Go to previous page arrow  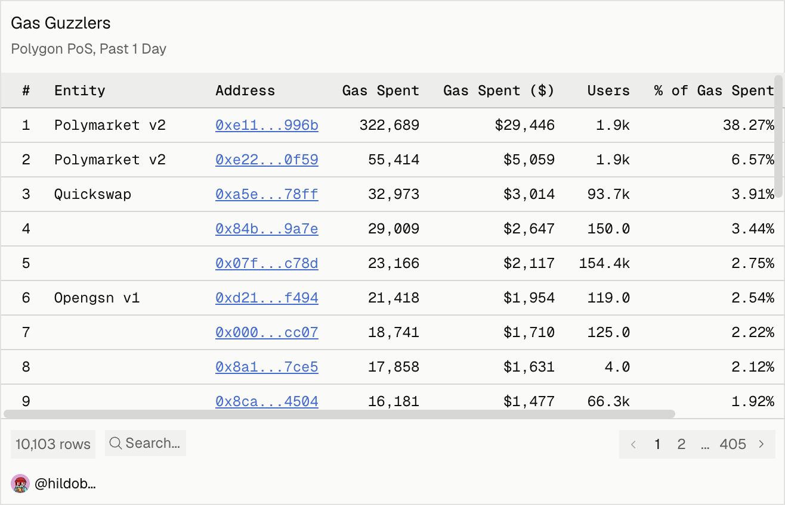[633, 444]
